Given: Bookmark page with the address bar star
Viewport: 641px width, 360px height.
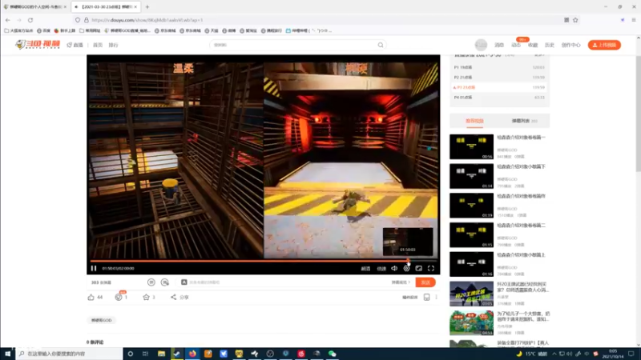Looking at the screenshot, I should [575, 20].
